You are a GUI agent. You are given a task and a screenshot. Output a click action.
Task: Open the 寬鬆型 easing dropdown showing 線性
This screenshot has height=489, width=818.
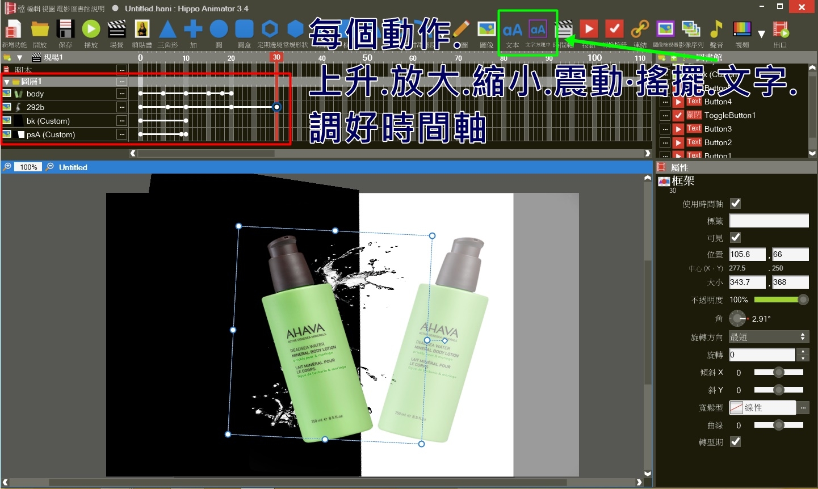coord(762,407)
